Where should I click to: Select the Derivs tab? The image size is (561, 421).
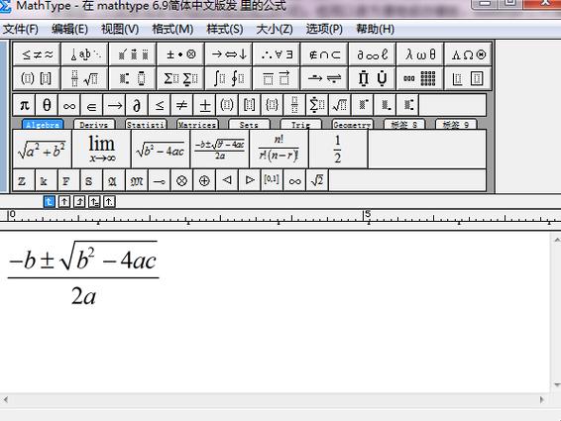click(x=94, y=125)
